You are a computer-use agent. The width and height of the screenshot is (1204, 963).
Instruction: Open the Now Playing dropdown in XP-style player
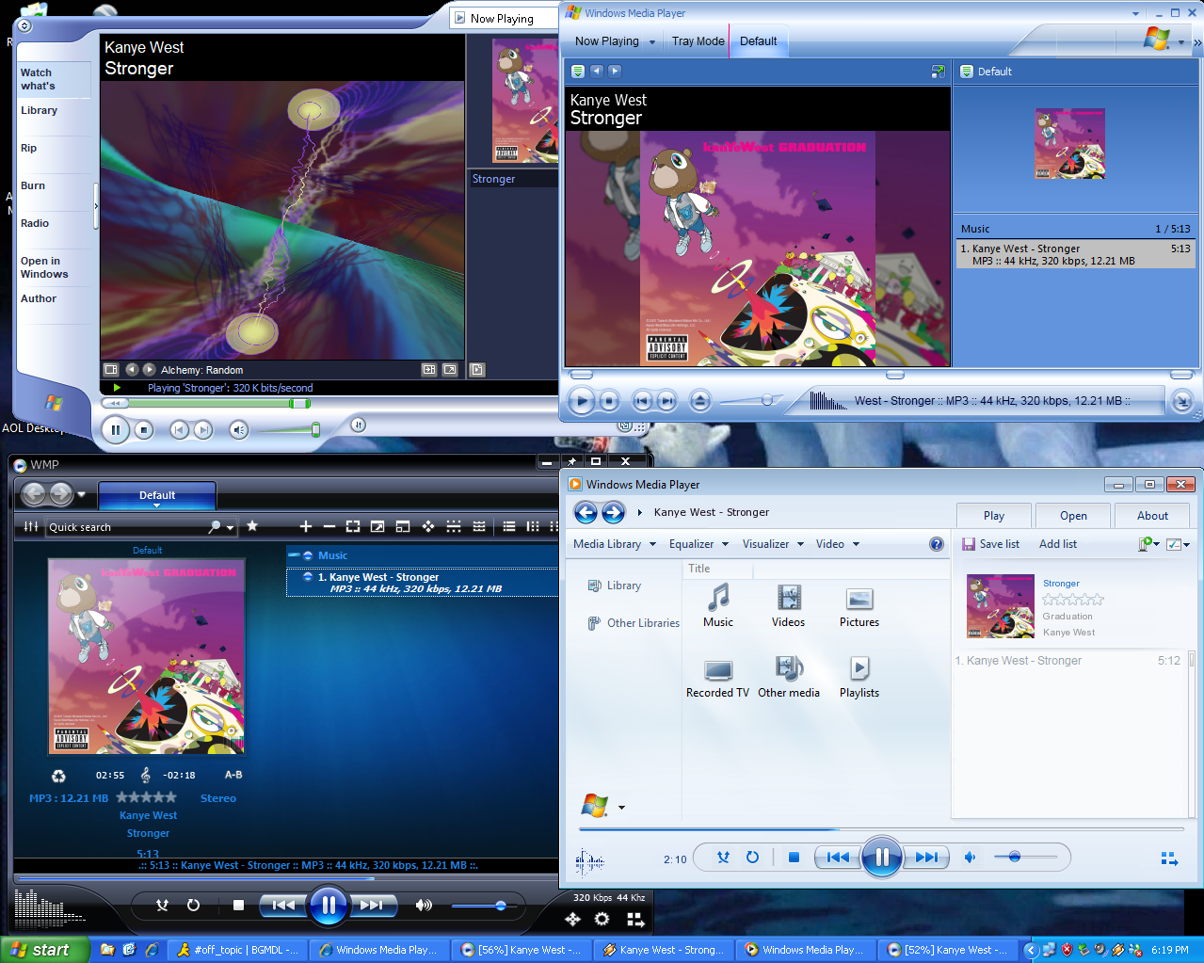pyautogui.click(x=616, y=41)
